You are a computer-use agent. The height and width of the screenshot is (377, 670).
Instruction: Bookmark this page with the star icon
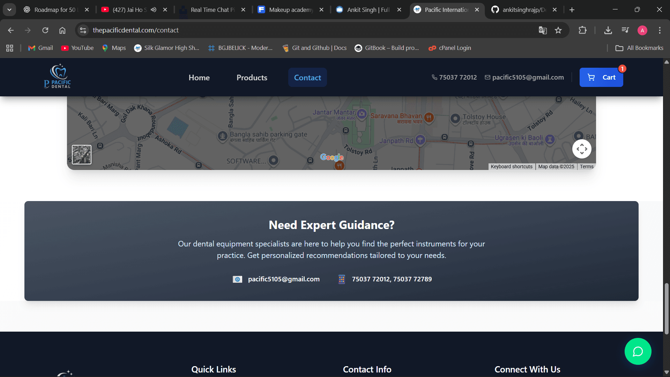(558, 30)
